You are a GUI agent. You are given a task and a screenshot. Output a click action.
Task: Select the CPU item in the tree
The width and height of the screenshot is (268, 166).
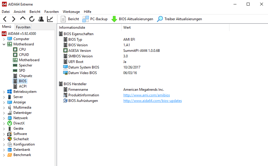tap(22, 49)
